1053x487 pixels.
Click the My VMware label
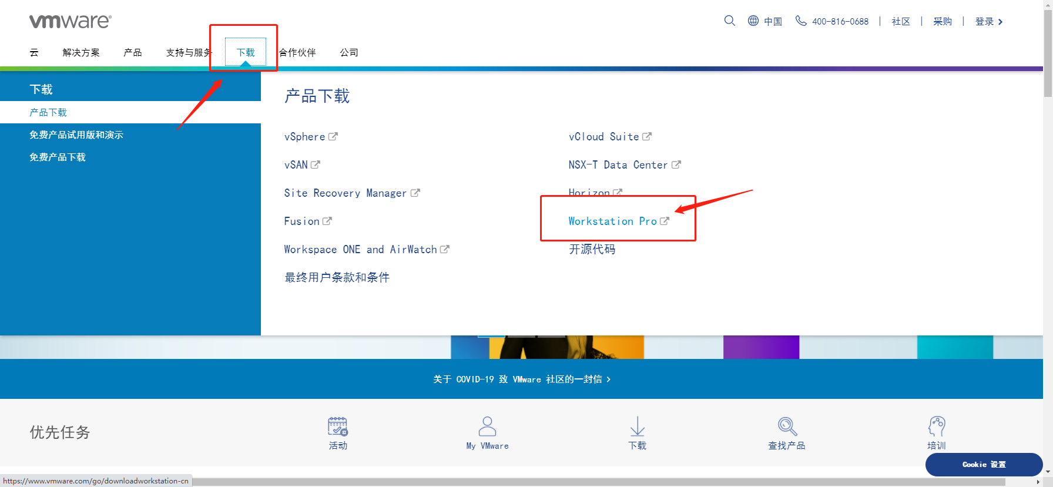pos(488,445)
